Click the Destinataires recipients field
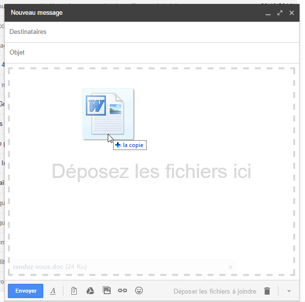This screenshot has width=305, height=302. (152, 32)
